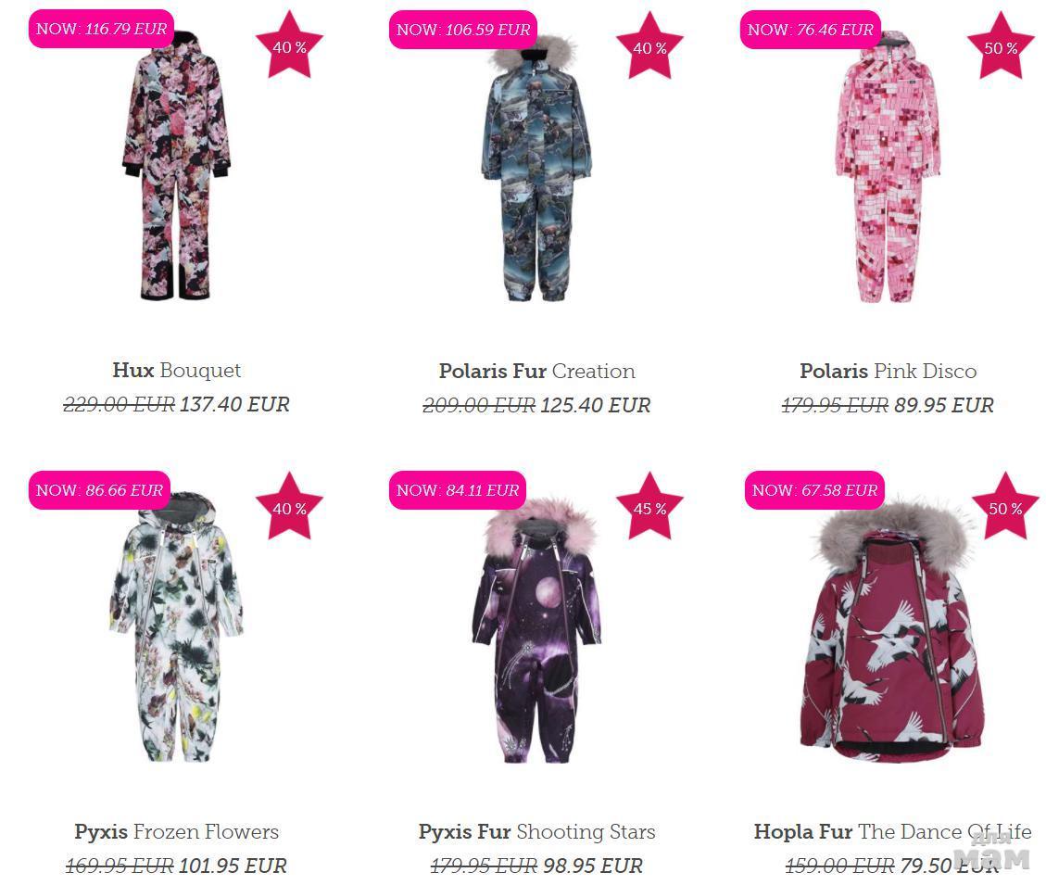Click the 45% star on Pyxis Fur Shooting Stars
The height and width of the screenshot is (885, 1046).
pos(649,507)
